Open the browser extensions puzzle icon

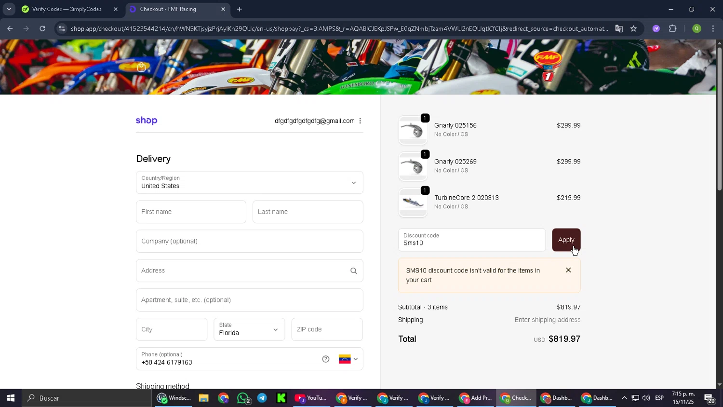[x=673, y=28]
